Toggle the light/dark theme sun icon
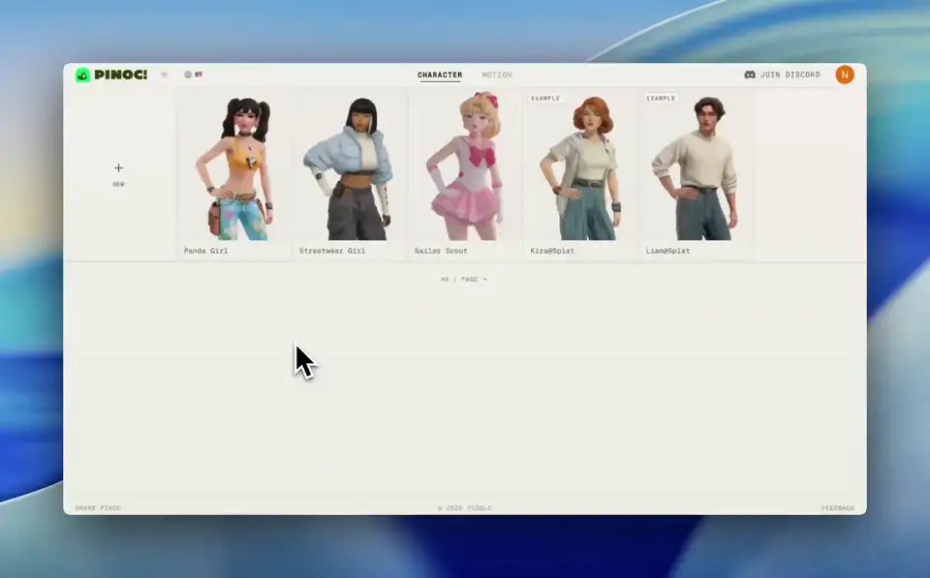930x578 pixels. pyautogui.click(x=165, y=75)
